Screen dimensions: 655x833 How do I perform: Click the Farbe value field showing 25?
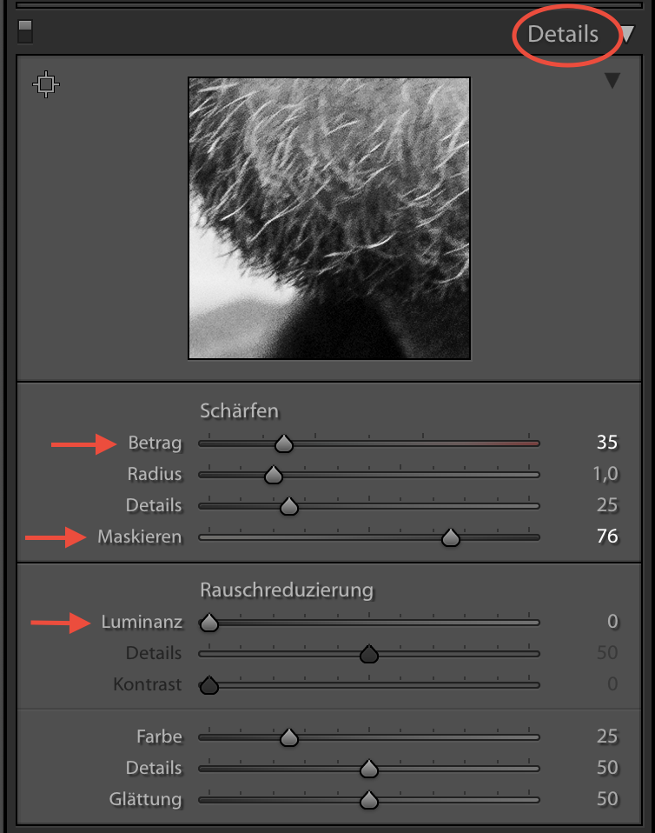[606, 736]
